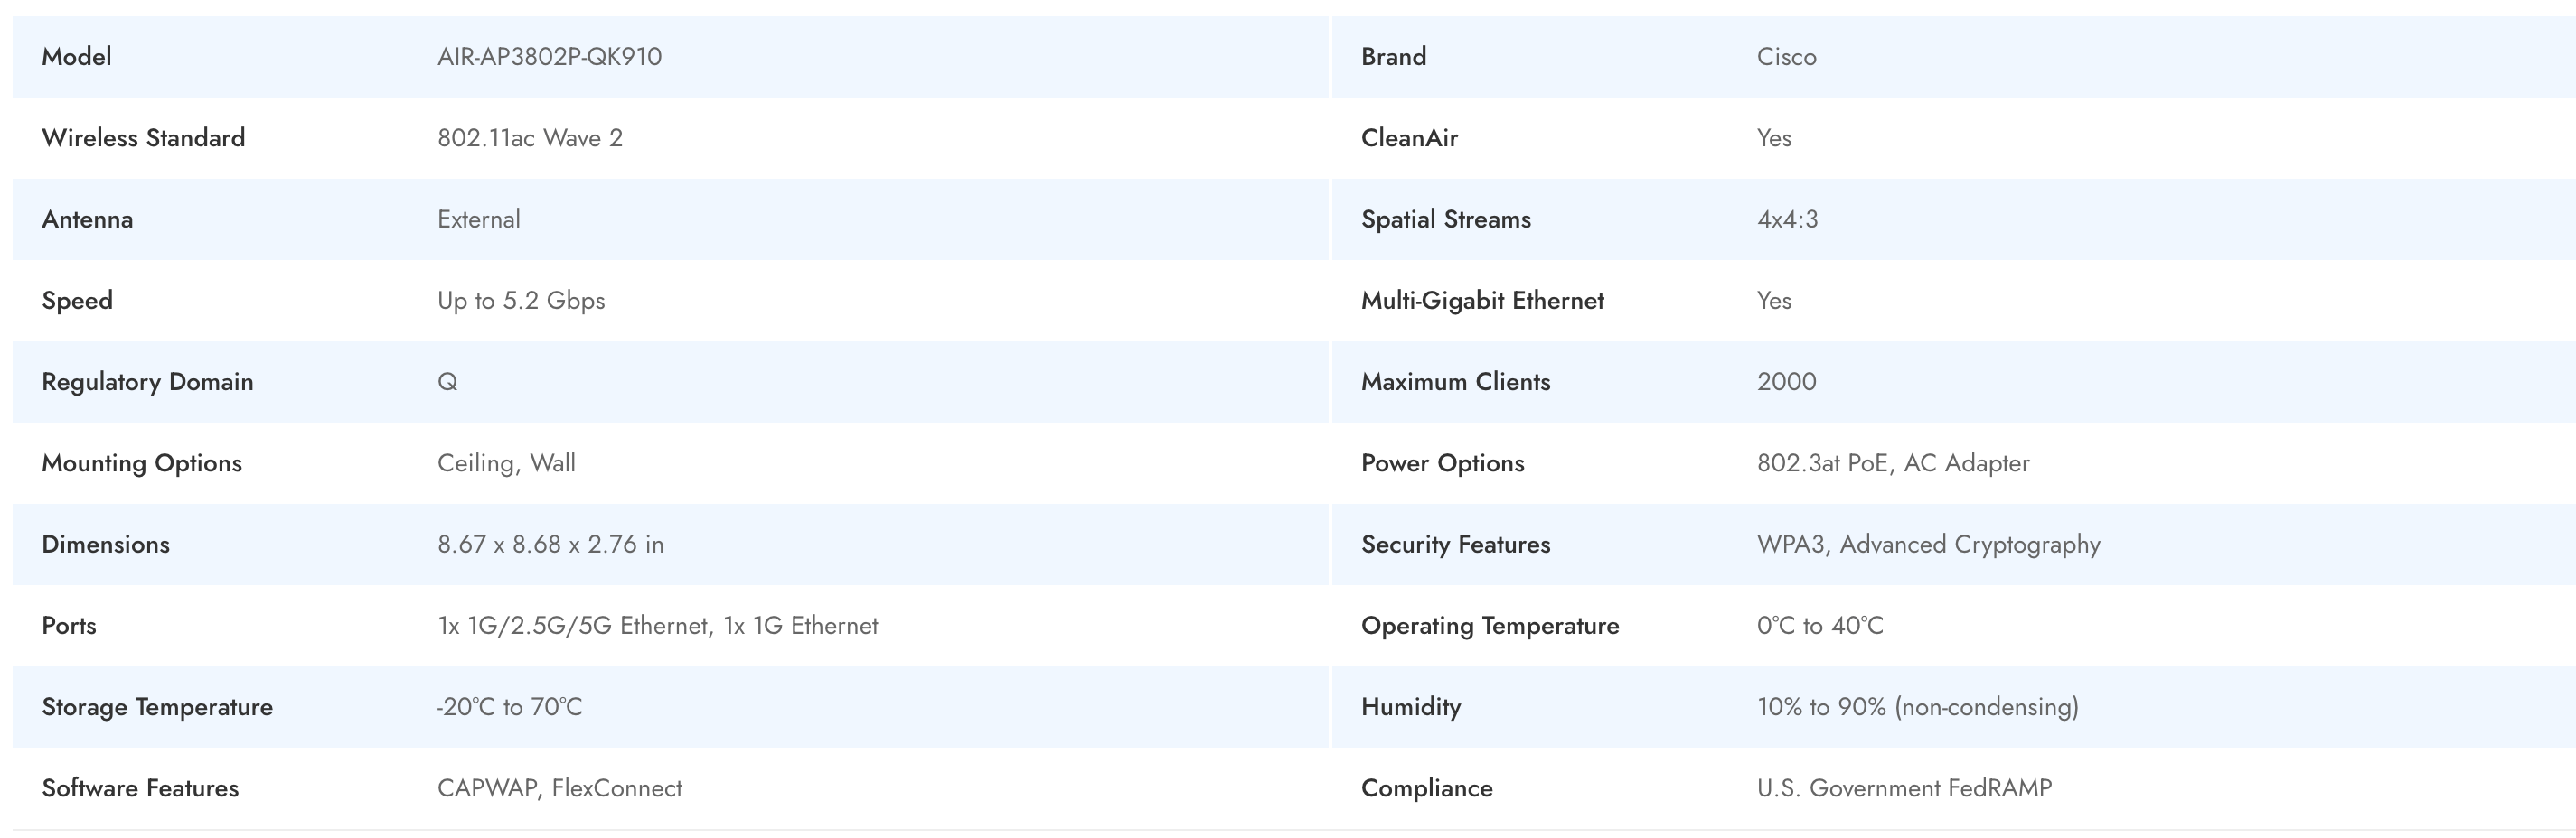Click the Regulatory Domain value Q

(447, 383)
